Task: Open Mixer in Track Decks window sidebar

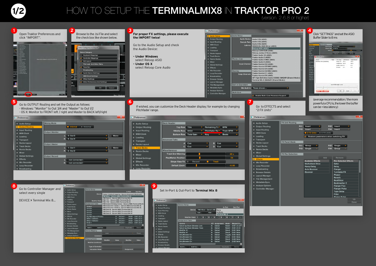Action: pyautogui.click(x=146, y=155)
